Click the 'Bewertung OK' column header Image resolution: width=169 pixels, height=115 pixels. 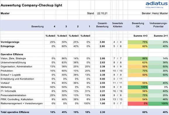[x=138, y=25]
